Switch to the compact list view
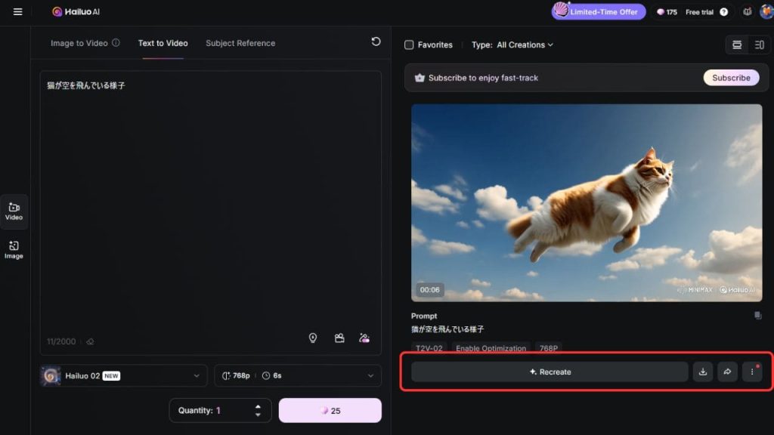 (x=758, y=45)
